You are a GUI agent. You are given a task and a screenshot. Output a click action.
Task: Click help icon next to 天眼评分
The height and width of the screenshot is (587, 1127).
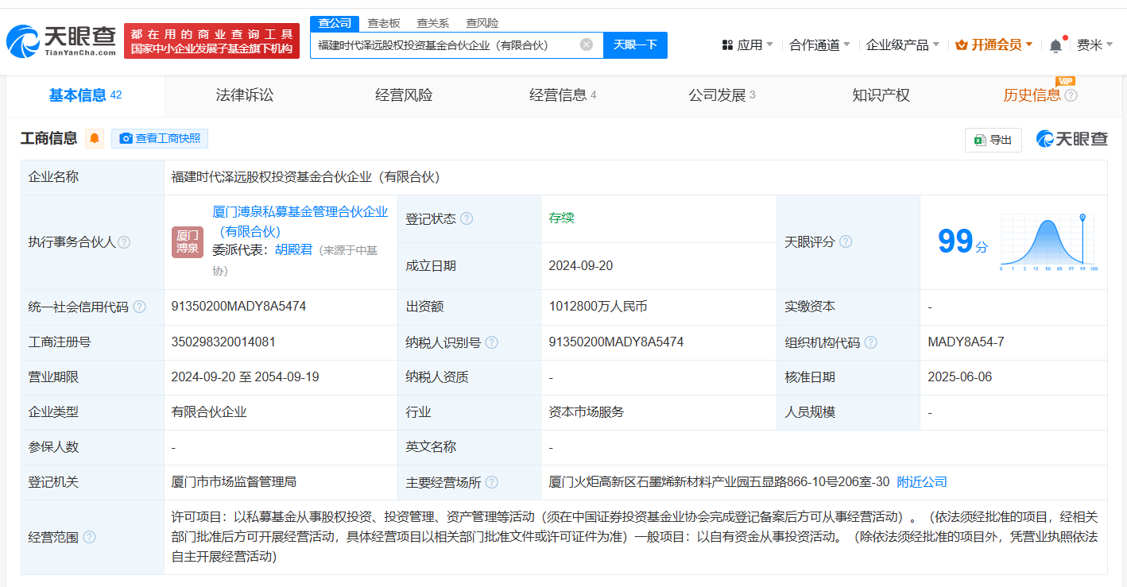(846, 241)
